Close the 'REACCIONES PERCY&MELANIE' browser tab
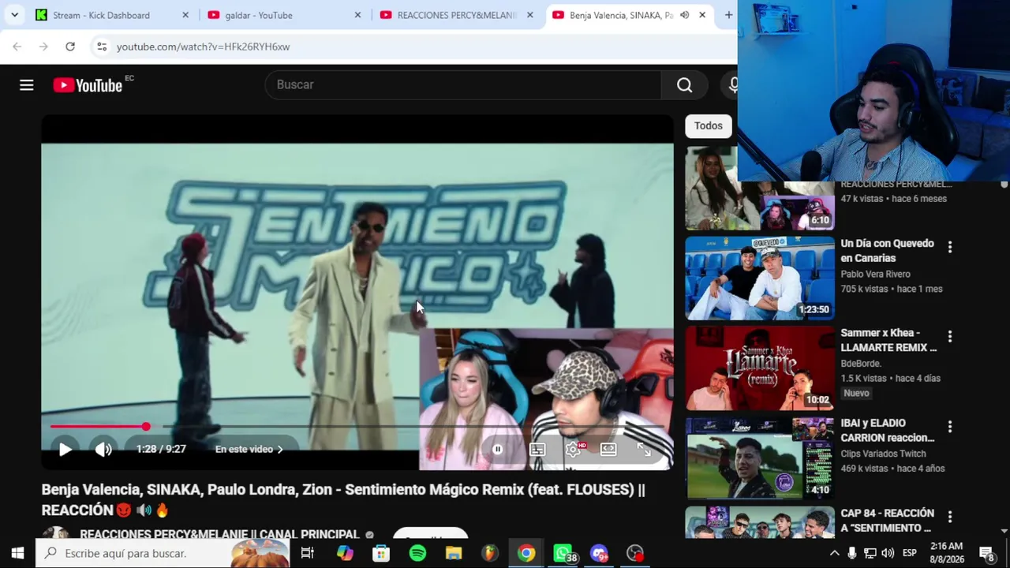Viewport: 1010px width, 568px height. point(529,15)
